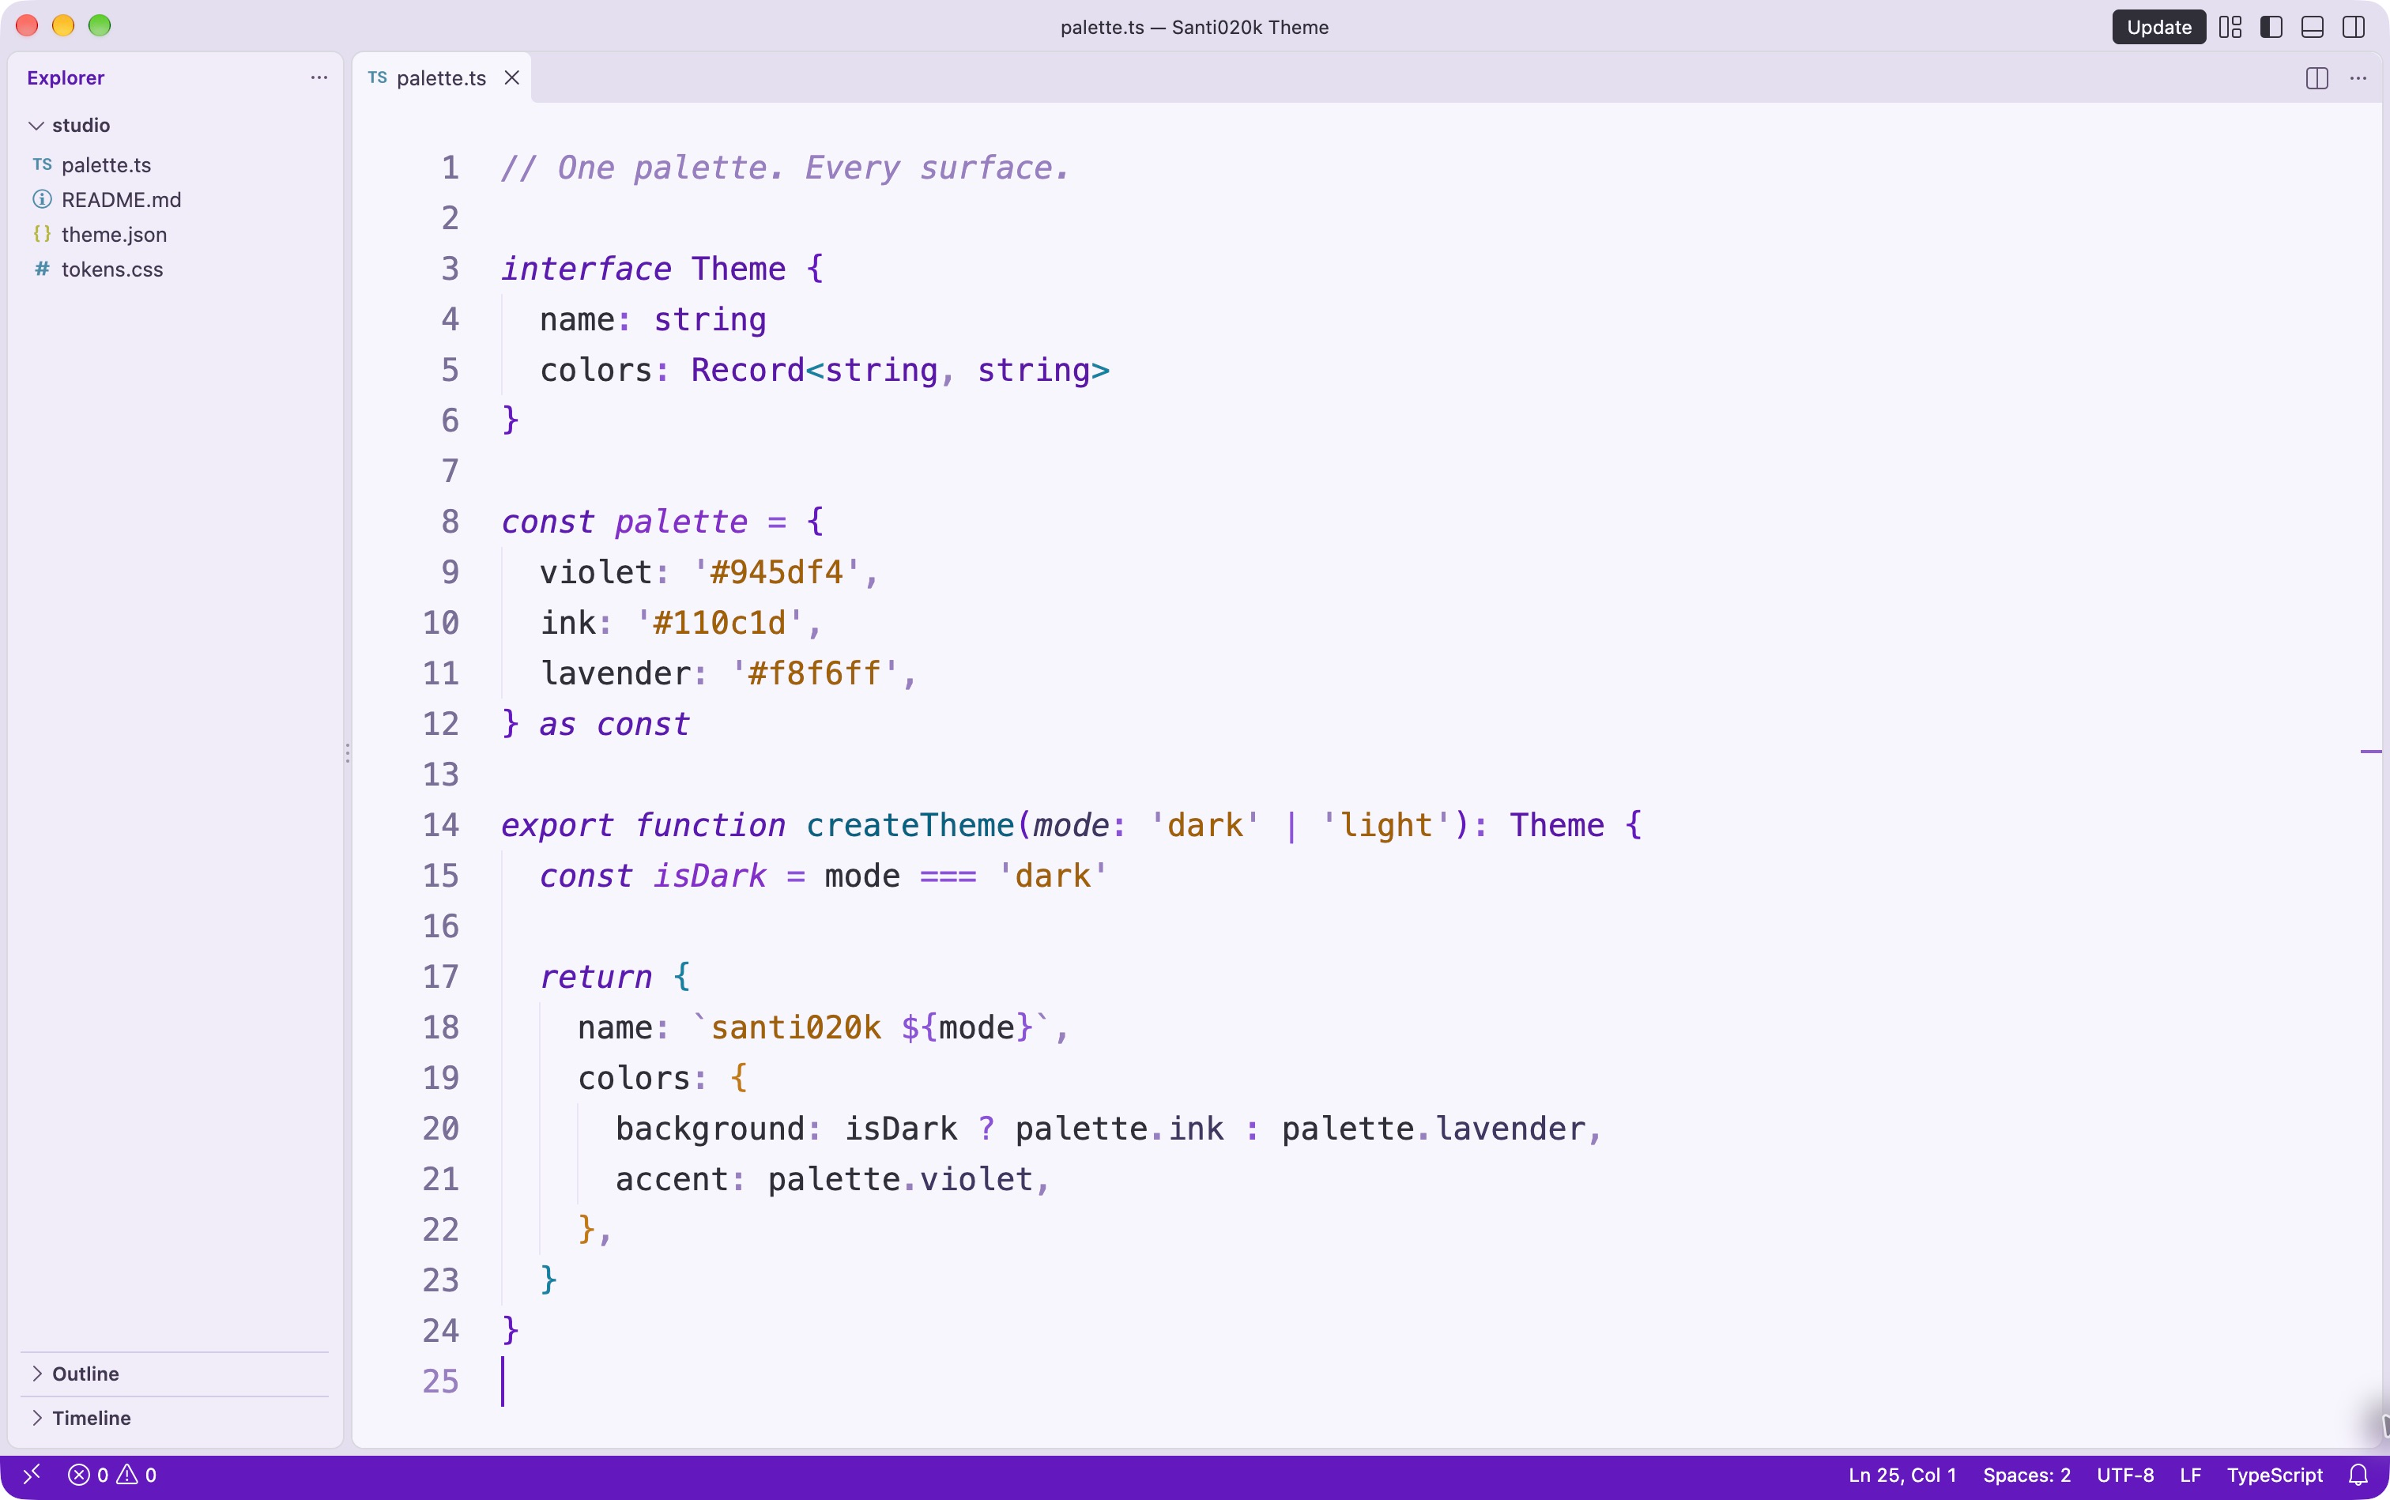Click line number 14 in gutter
This screenshot has width=2390, height=1500.
[x=440, y=825]
